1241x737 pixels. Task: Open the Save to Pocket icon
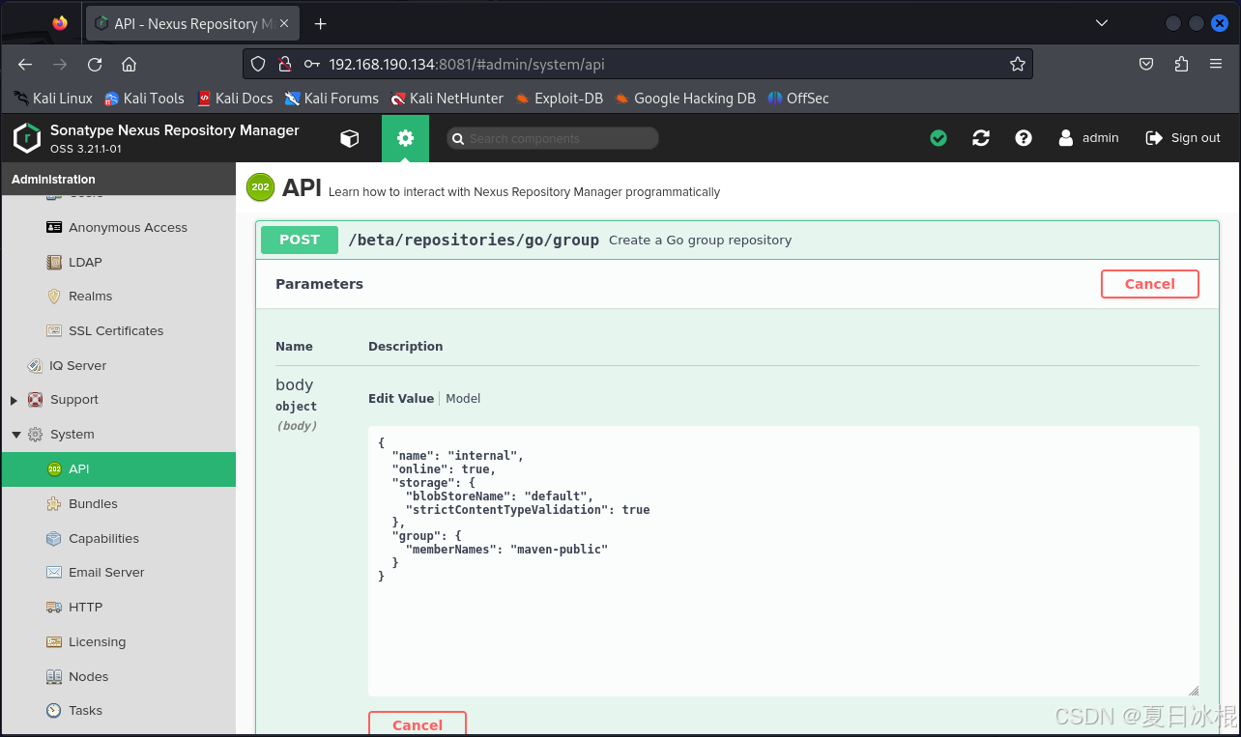point(1146,65)
